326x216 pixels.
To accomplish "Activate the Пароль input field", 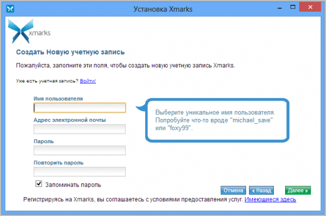I will (79, 150).
